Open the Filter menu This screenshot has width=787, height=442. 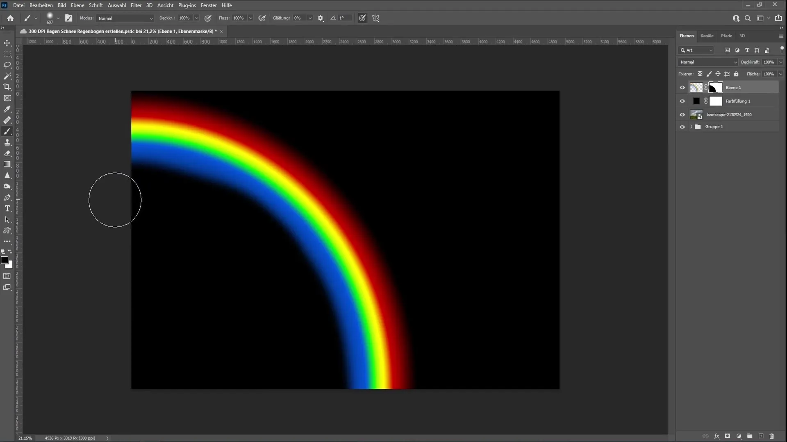coord(136,5)
